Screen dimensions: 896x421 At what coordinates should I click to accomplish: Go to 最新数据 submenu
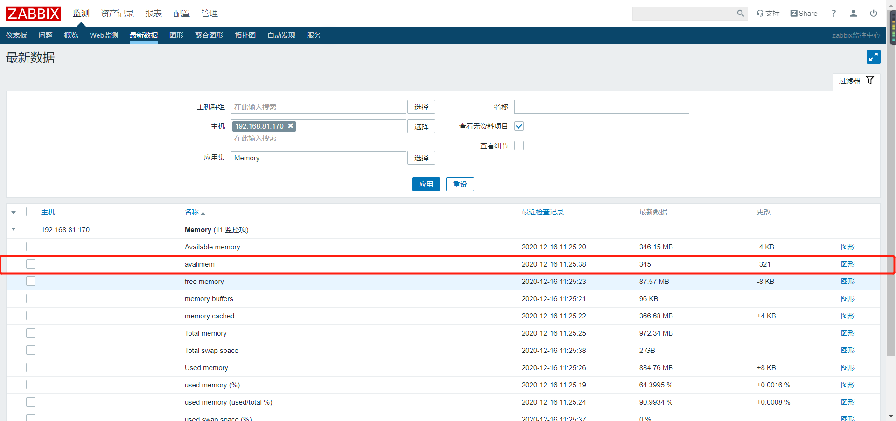[x=144, y=35]
